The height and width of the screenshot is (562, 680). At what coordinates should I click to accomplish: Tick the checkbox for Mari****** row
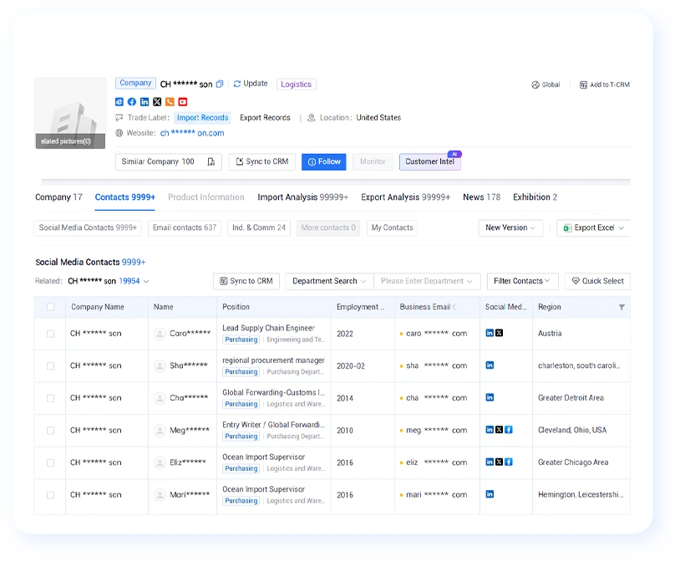[x=51, y=495]
